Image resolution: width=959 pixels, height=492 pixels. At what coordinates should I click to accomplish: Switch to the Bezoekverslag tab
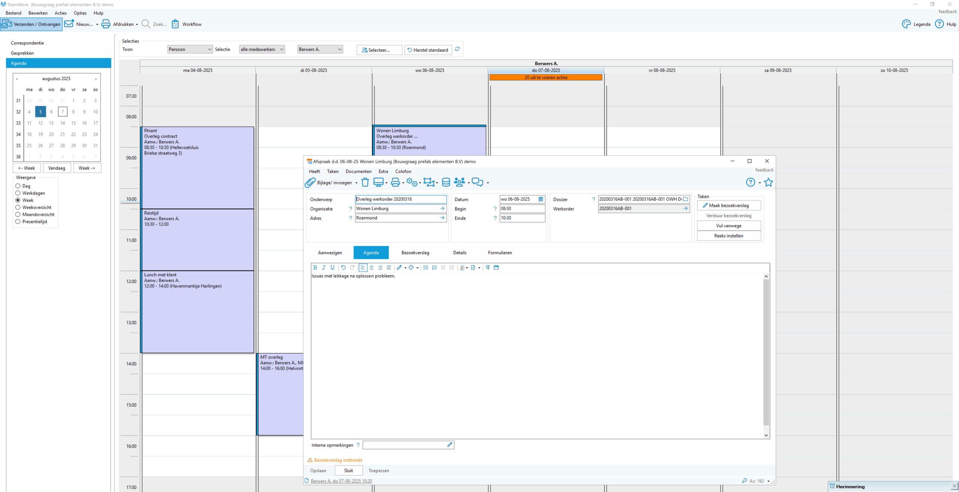tap(415, 253)
